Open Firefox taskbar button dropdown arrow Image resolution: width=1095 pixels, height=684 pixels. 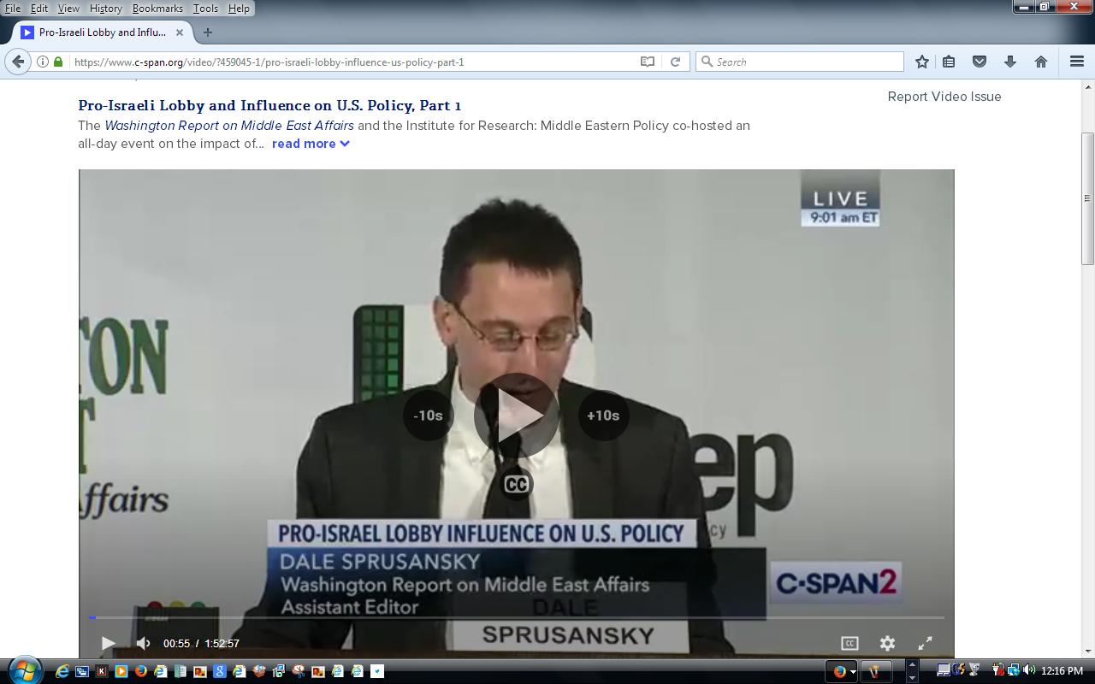coord(853,672)
